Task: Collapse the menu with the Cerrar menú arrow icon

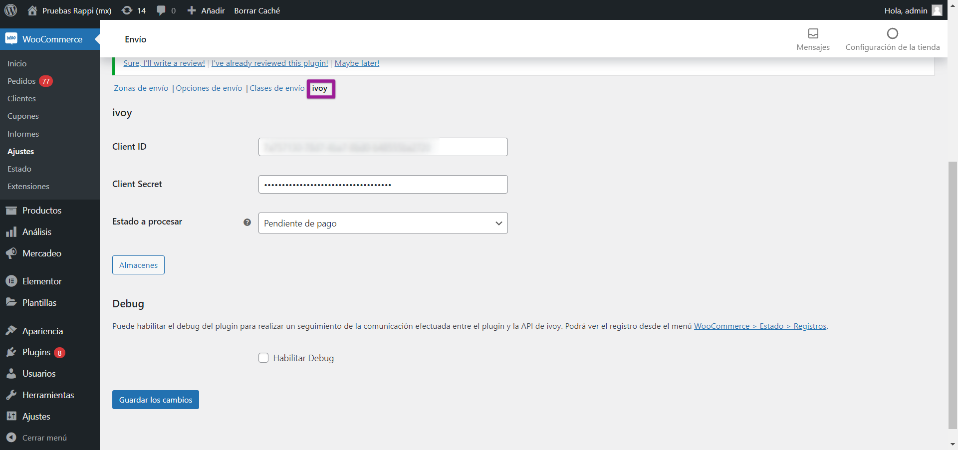Action: [x=11, y=438]
